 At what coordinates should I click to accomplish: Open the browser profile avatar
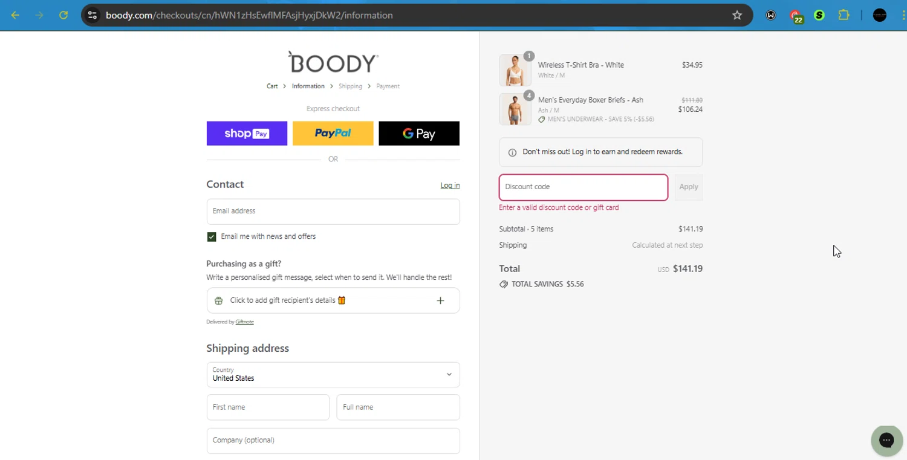tap(880, 15)
